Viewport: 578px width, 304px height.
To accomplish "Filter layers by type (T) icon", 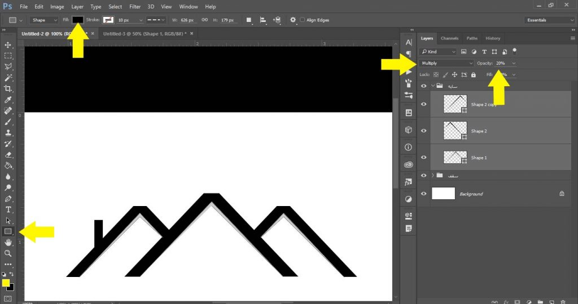I will click(x=484, y=51).
